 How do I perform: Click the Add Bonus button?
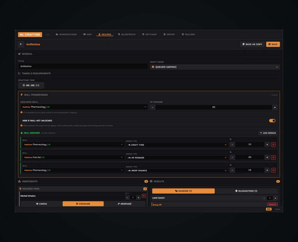(x=268, y=133)
